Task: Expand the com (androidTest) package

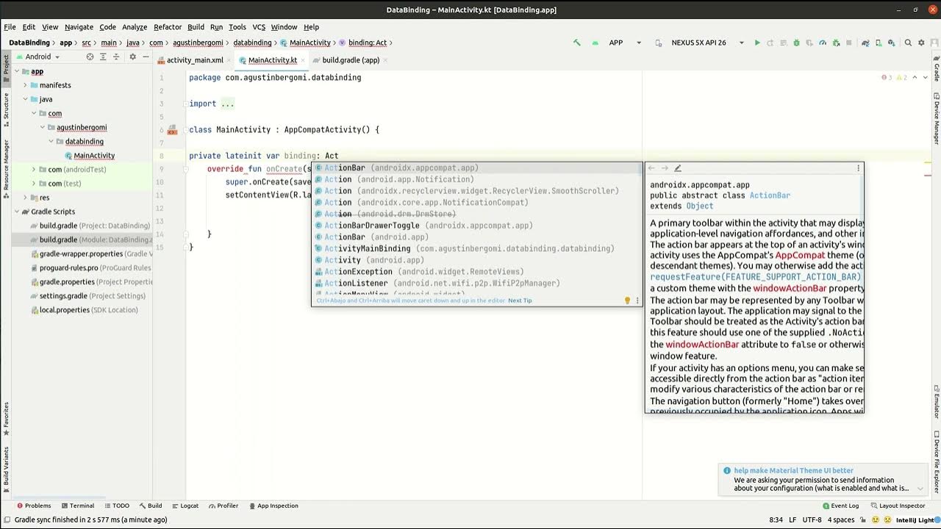Action: (x=34, y=170)
